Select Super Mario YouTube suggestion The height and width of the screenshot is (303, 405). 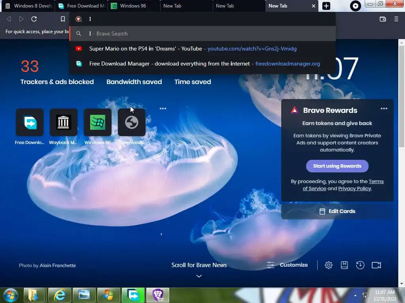pos(203,49)
